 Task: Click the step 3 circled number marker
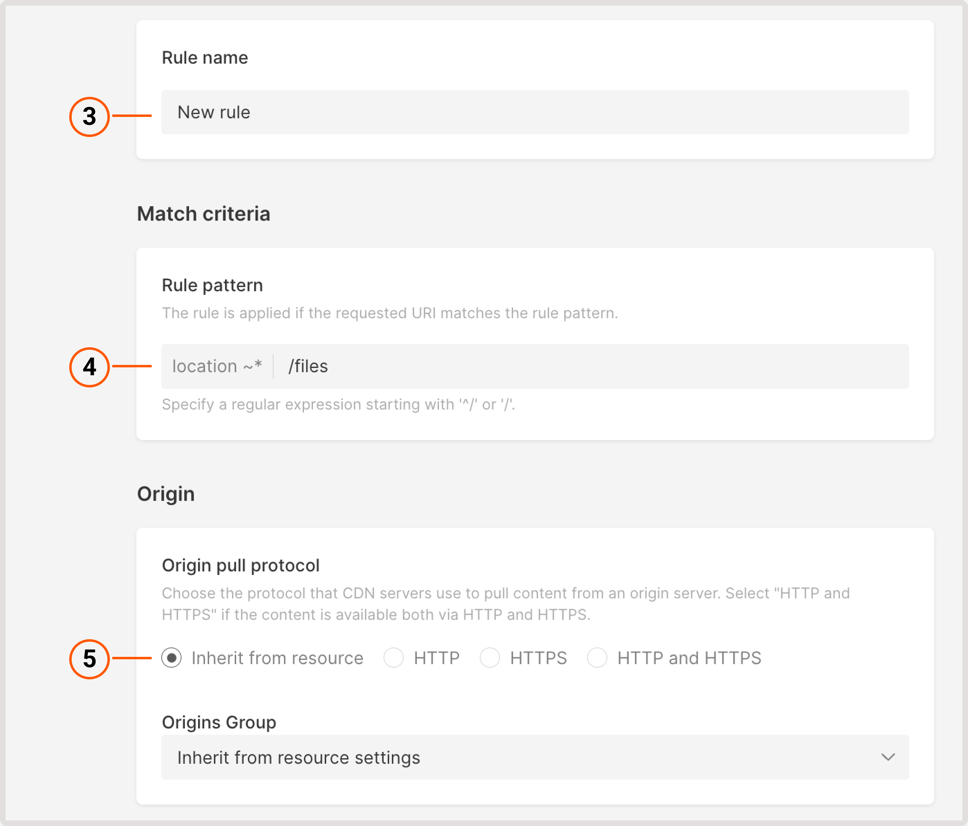pos(89,117)
